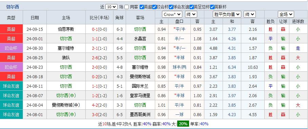Open 水晶宫 away team link
308x129 pixels.
click(140, 39)
